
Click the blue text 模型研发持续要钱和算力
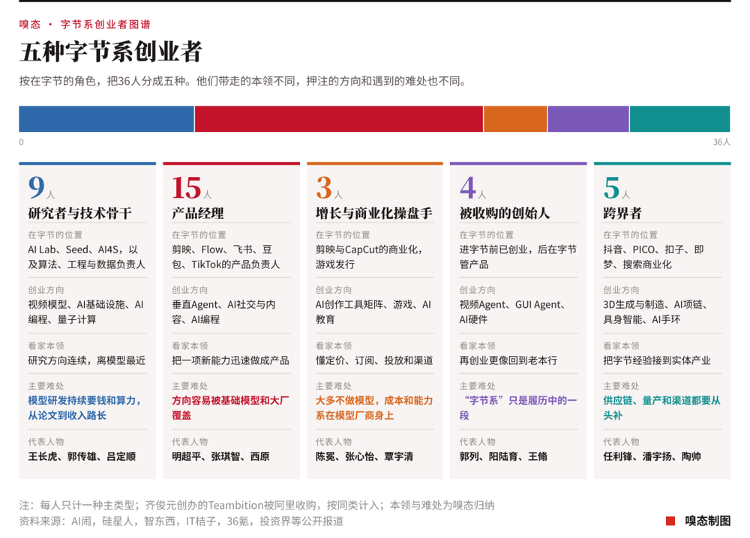(x=84, y=400)
